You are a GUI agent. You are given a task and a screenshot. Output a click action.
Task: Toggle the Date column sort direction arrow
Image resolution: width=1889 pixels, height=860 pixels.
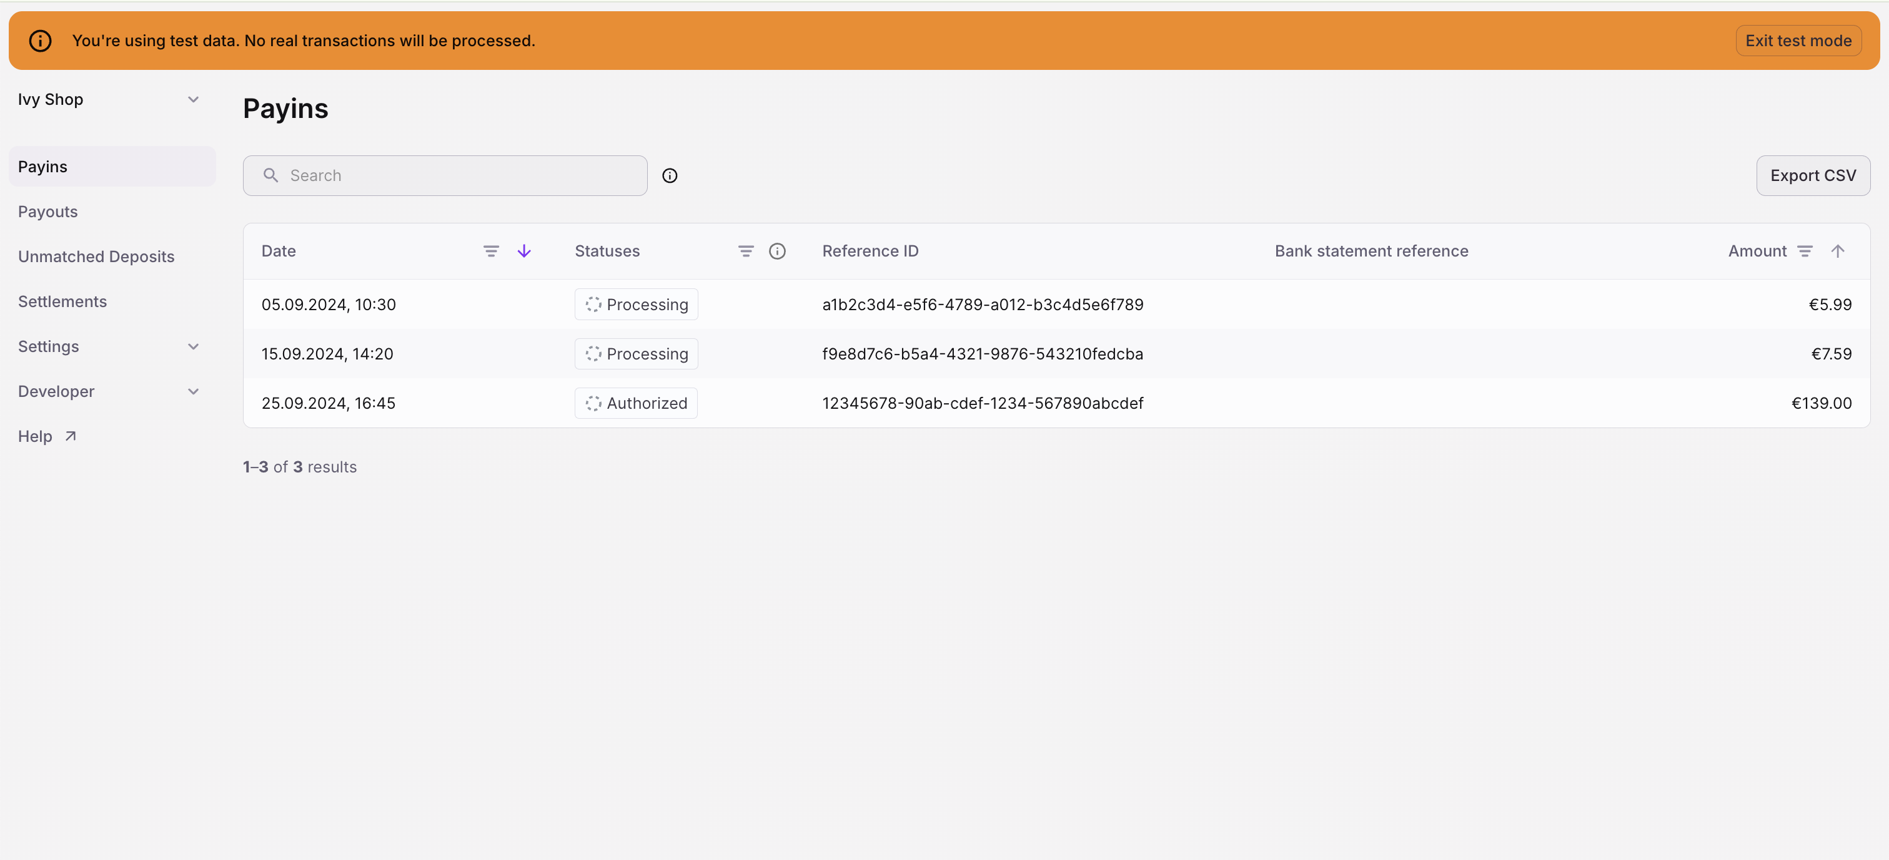coord(523,250)
